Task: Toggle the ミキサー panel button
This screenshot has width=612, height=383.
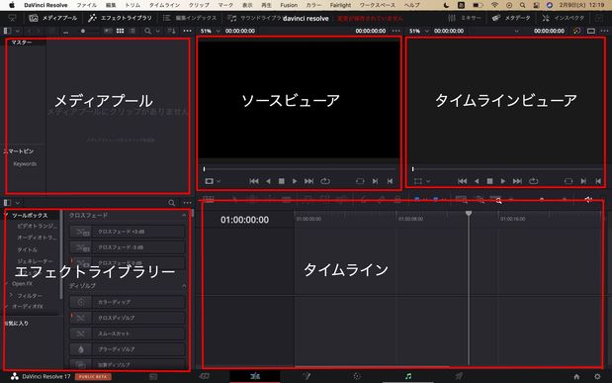Action: 464,18
